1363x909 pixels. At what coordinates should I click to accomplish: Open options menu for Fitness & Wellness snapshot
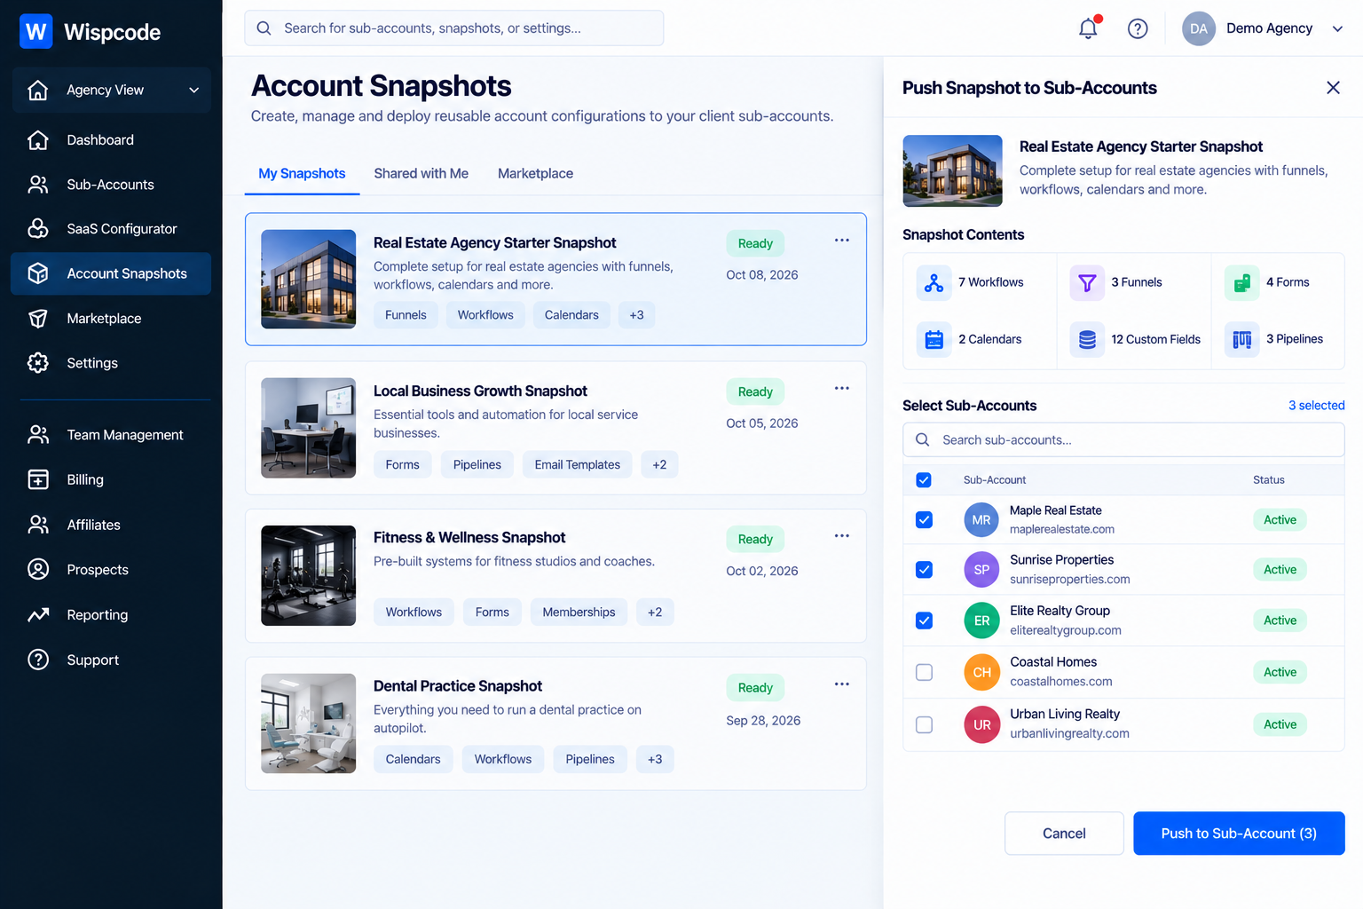(x=842, y=536)
